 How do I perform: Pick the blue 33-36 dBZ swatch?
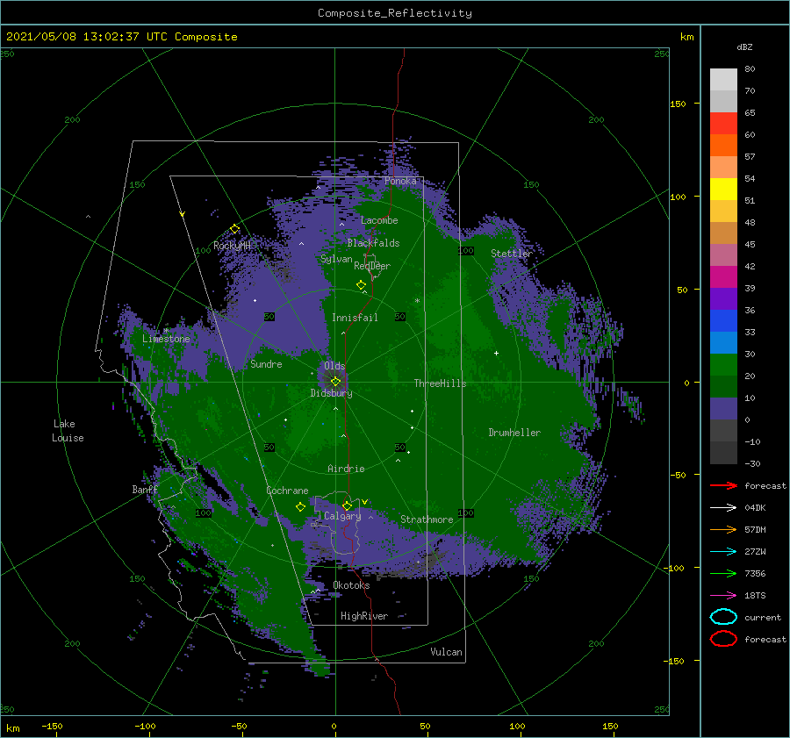[x=723, y=321]
